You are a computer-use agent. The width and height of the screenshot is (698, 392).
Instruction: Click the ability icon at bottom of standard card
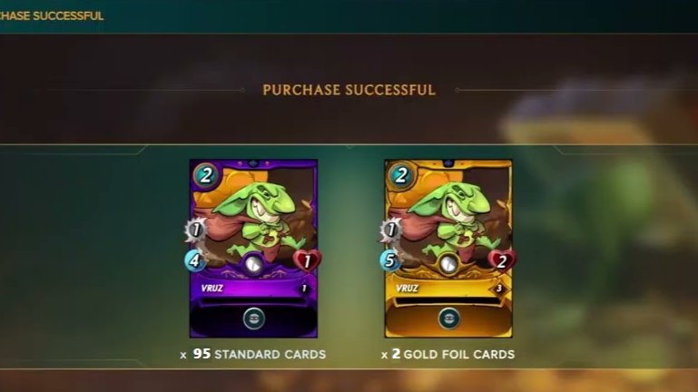coord(254,319)
